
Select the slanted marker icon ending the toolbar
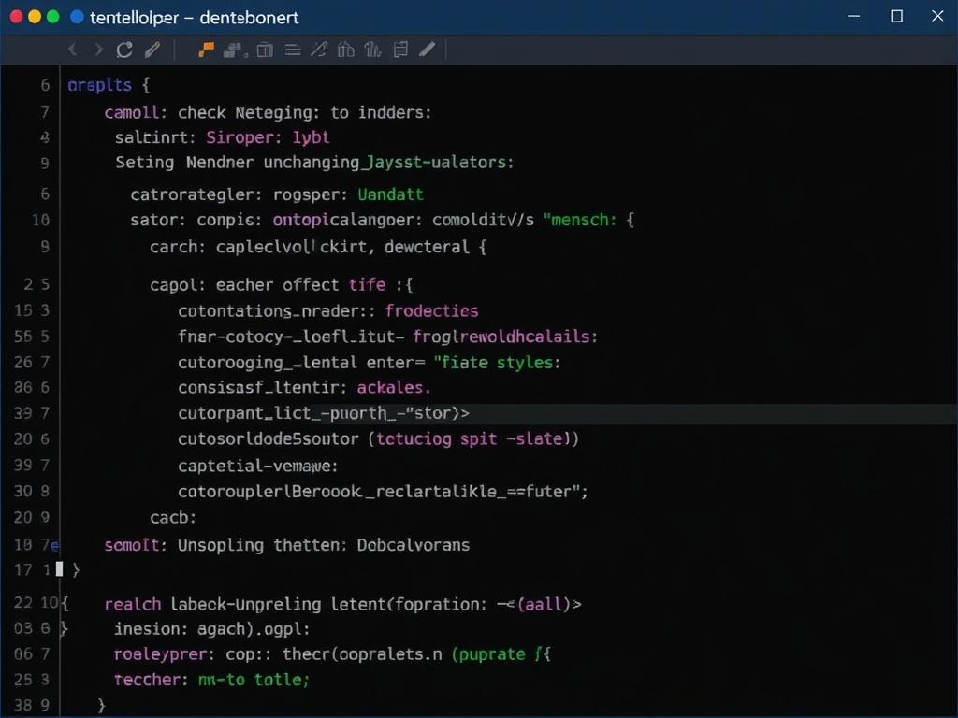pos(427,49)
